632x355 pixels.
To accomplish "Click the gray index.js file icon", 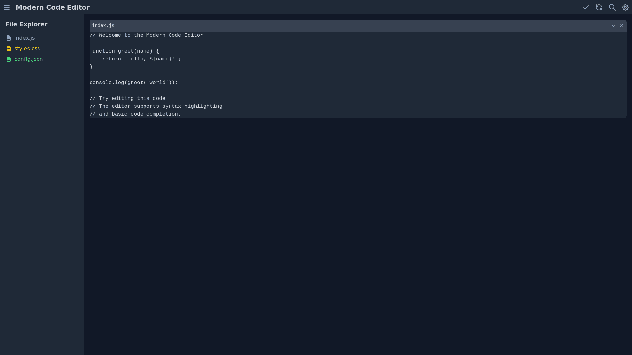I will [x=9, y=38].
